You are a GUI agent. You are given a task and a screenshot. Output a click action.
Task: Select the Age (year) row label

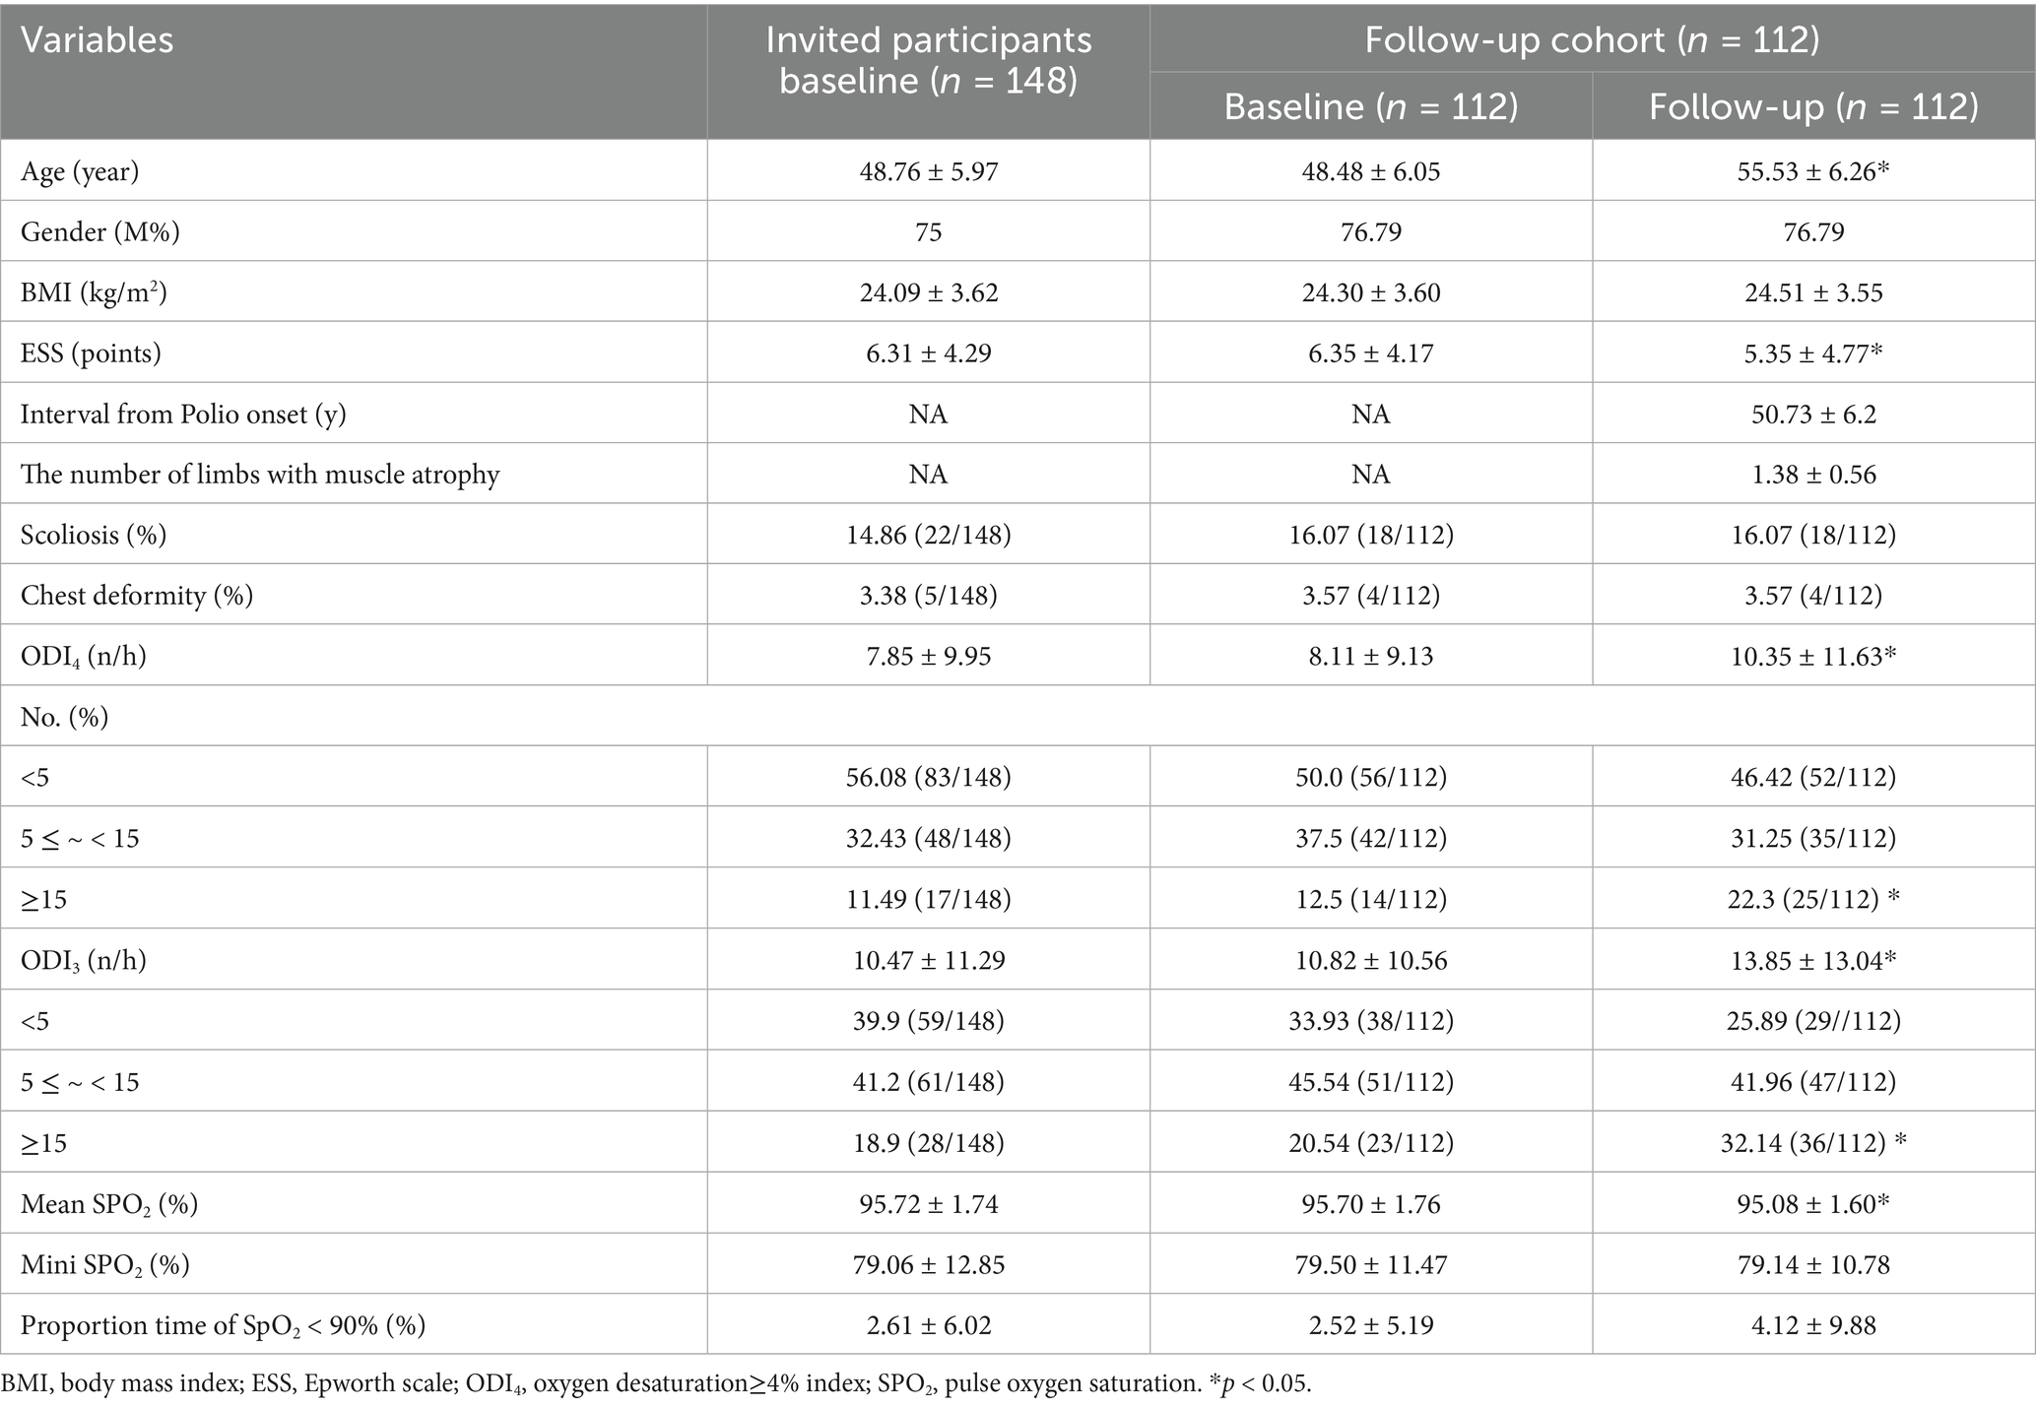(80, 171)
